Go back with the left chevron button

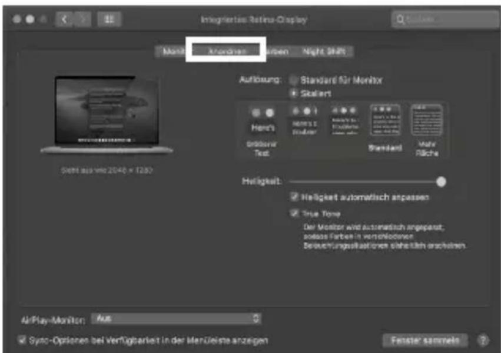point(65,20)
